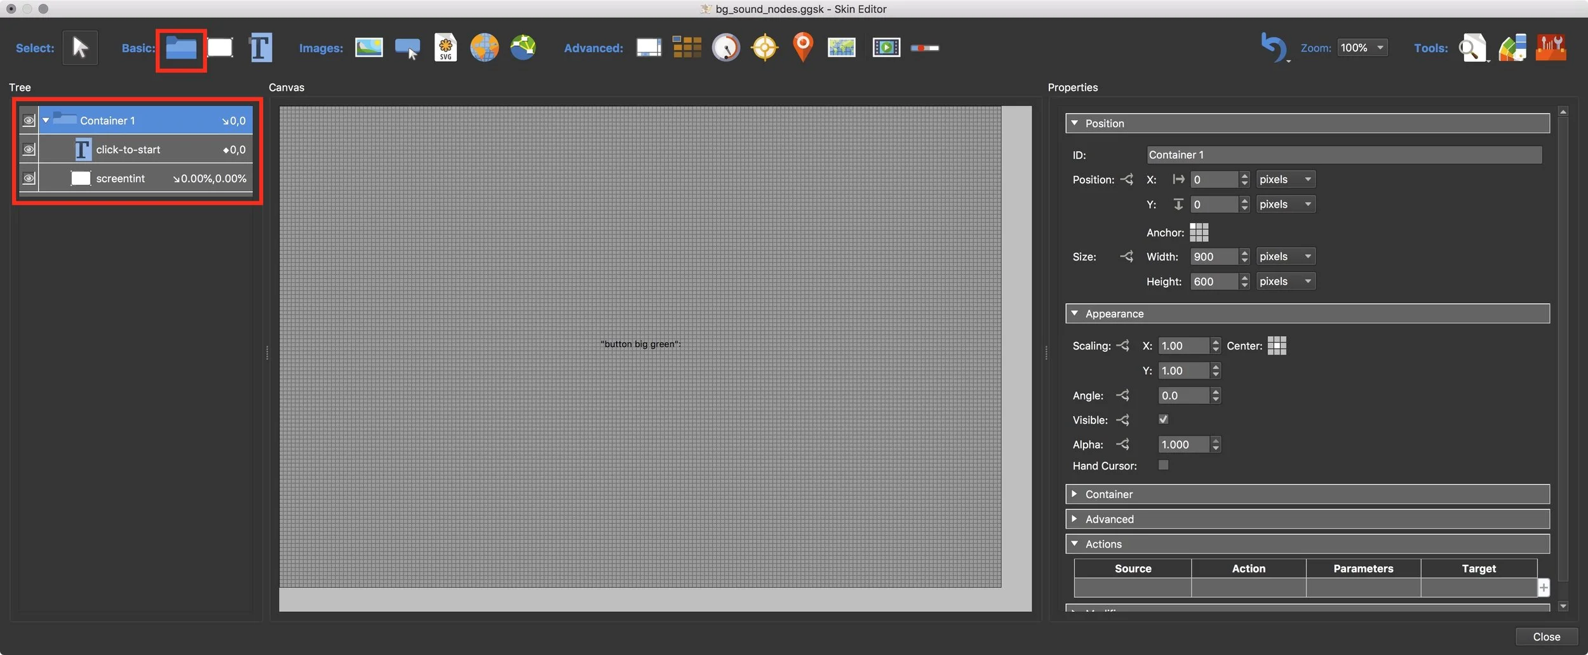This screenshot has width=1588, height=655.
Task: Click the ID field containing Container 1
Action: coord(1344,154)
